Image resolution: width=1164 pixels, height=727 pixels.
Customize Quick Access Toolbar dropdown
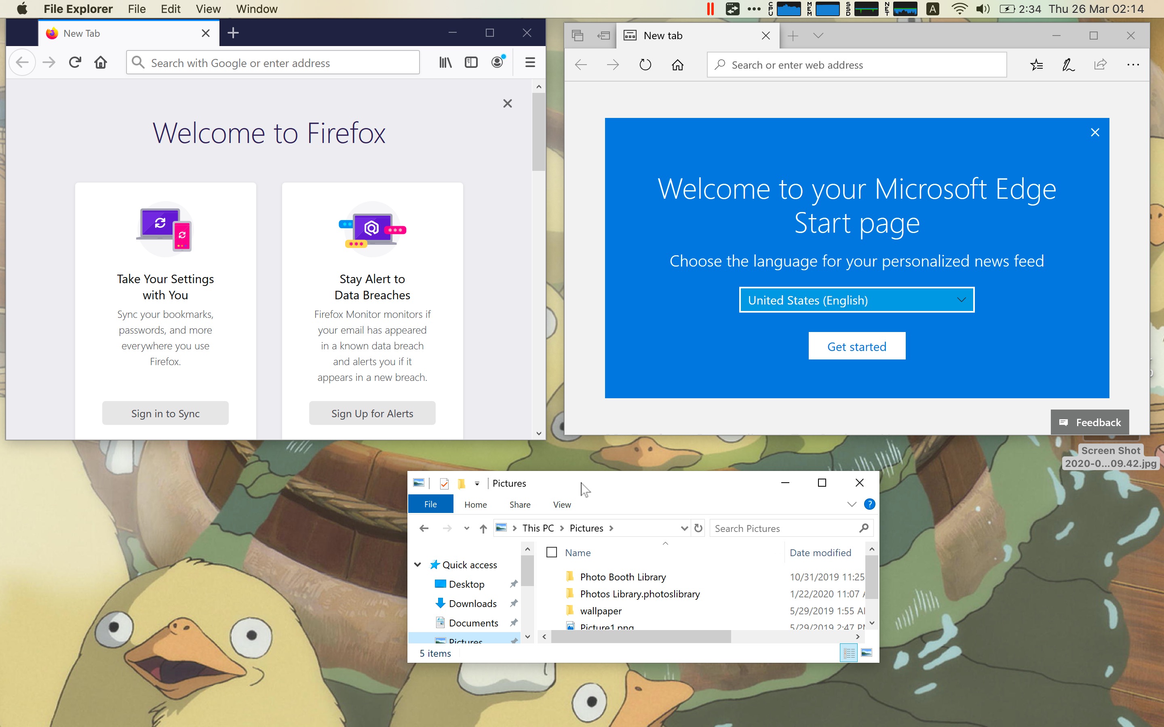point(477,484)
